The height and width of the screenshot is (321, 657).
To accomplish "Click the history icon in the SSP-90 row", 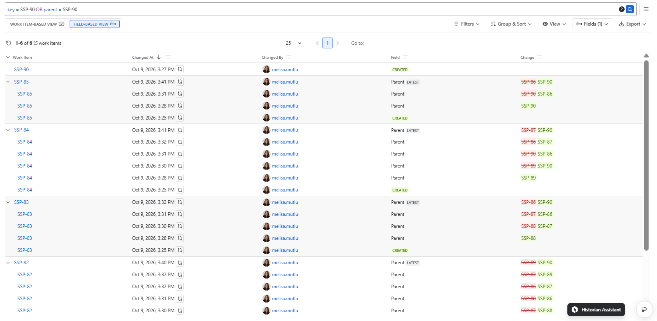I will [180, 69].
